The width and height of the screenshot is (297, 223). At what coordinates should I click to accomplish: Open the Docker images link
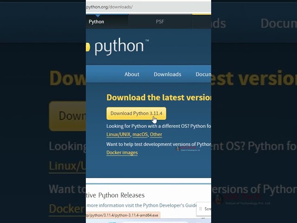pyautogui.click(x=122, y=153)
